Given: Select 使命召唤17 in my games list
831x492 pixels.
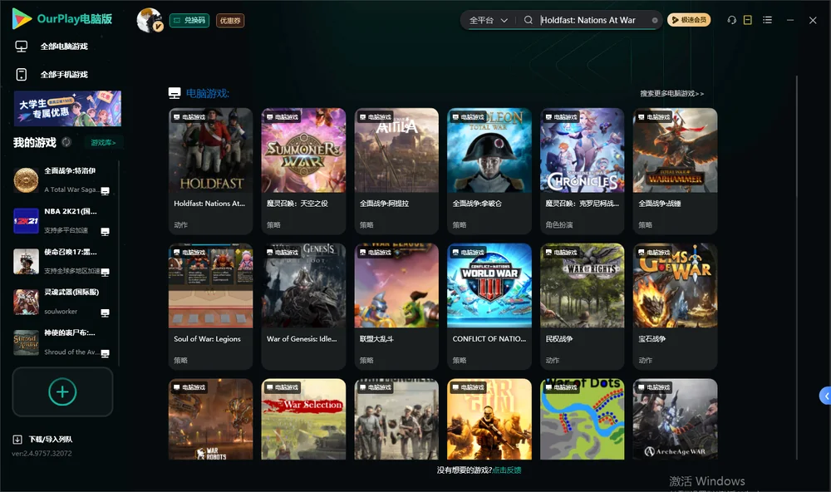Looking at the screenshot, I should click(x=62, y=261).
